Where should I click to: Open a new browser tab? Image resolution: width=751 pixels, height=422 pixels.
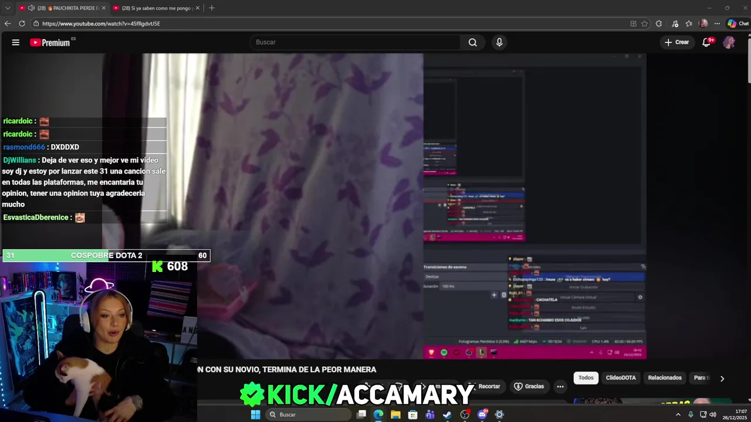211,8
